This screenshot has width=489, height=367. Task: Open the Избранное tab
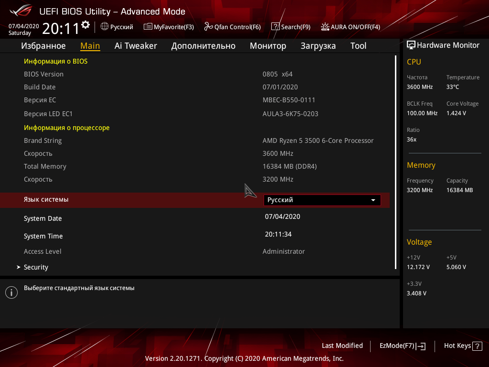point(43,46)
